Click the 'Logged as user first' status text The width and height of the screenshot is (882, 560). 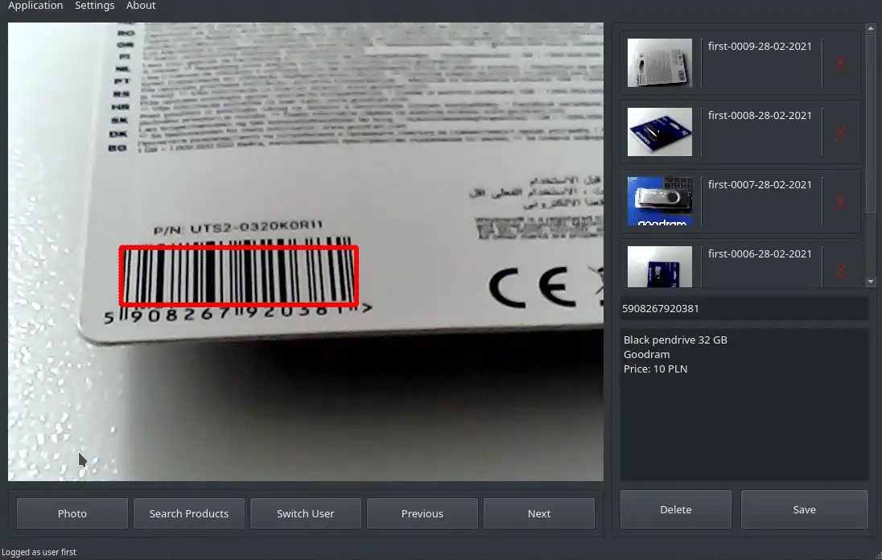(x=39, y=552)
